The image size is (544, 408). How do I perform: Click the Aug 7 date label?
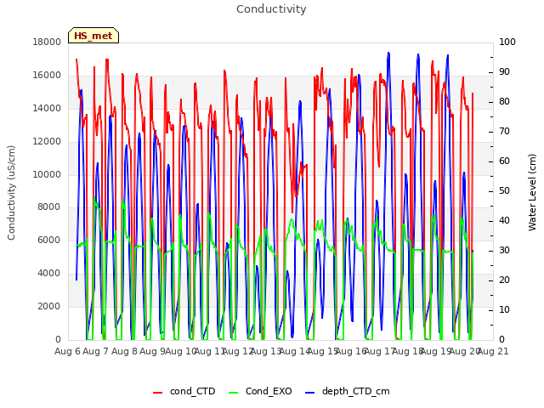click(96, 352)
